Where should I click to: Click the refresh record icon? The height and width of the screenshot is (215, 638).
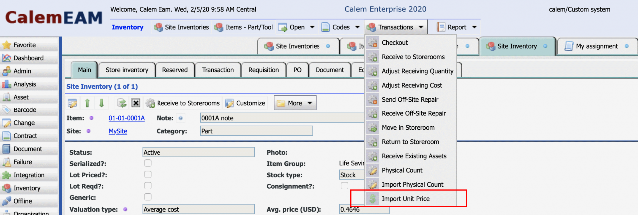(121, 103)
